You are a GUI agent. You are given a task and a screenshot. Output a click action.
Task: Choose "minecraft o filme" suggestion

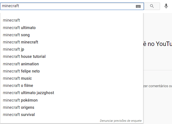coord(18,86)
